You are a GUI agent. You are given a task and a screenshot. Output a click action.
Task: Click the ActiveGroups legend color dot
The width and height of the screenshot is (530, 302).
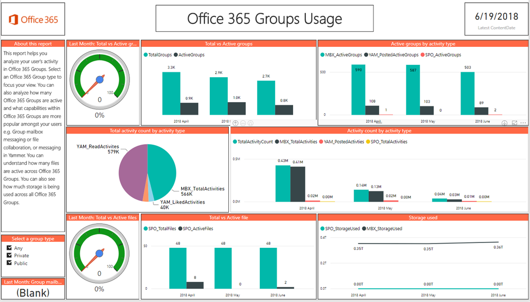pos(176,55)
